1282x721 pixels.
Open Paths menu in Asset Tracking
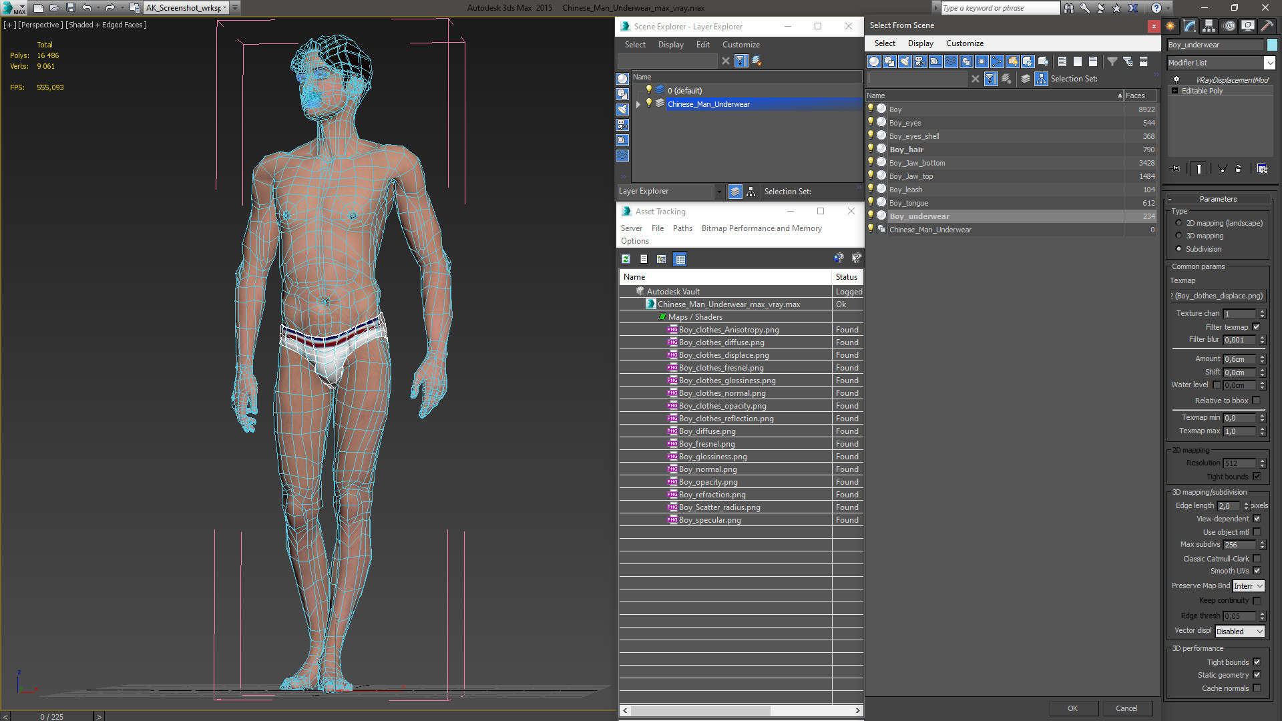(682, 228)
